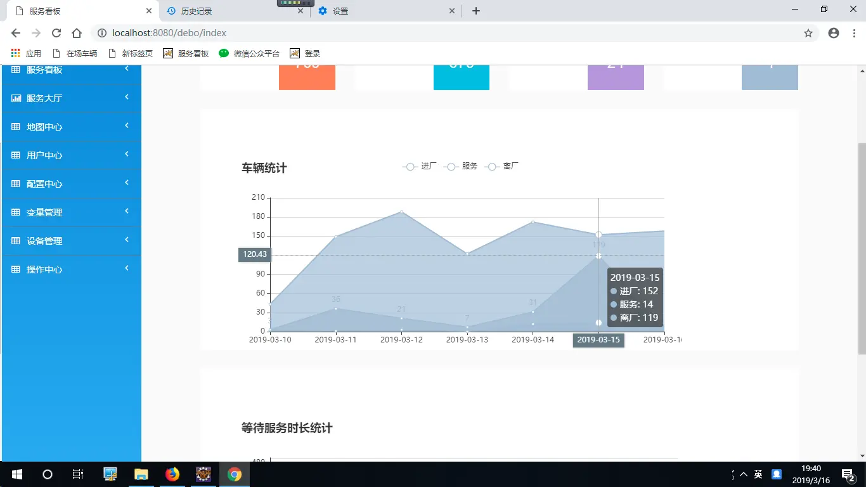The image size is (866, 487).
Task: Launch Firefox from the taskbar
Action: [x=172, y=474]
